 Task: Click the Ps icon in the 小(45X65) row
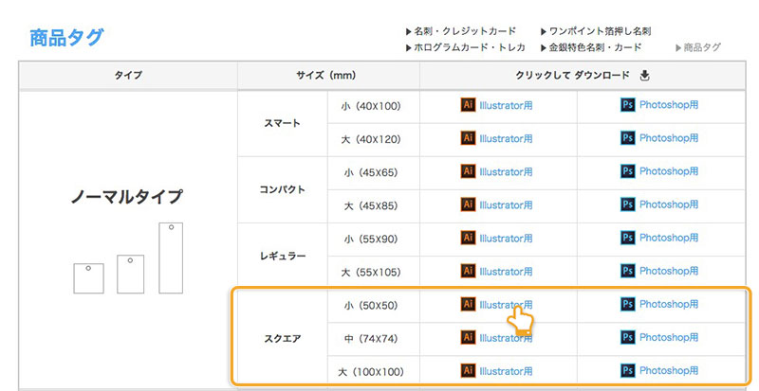point(627,171)
